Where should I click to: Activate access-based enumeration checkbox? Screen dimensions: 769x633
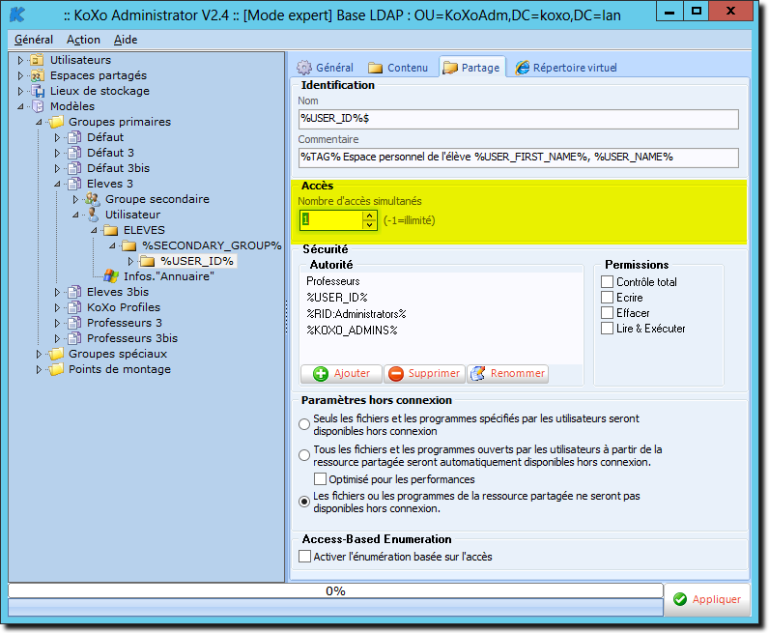coord(305,557)
